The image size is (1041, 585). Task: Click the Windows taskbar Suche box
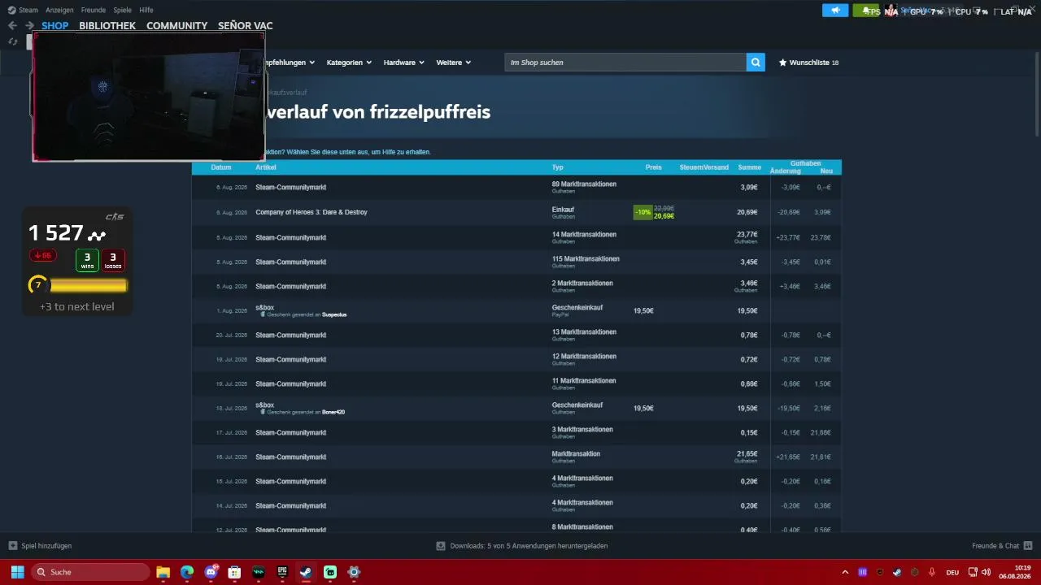90,572
